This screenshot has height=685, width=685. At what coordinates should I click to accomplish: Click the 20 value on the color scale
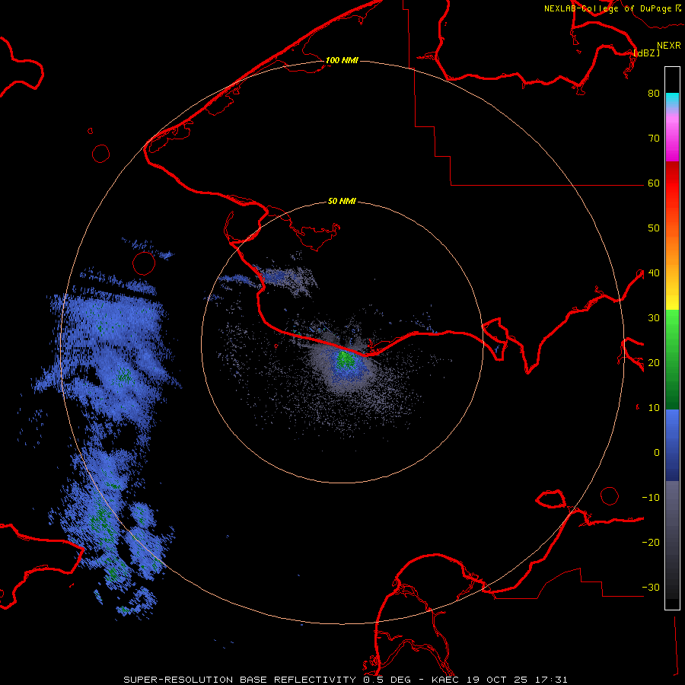654,363
